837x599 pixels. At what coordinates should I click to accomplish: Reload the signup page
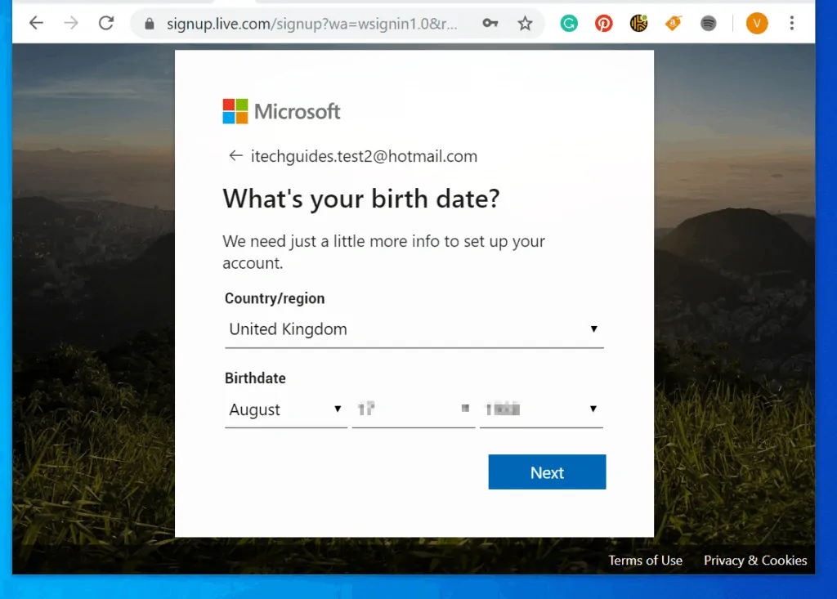106,23
